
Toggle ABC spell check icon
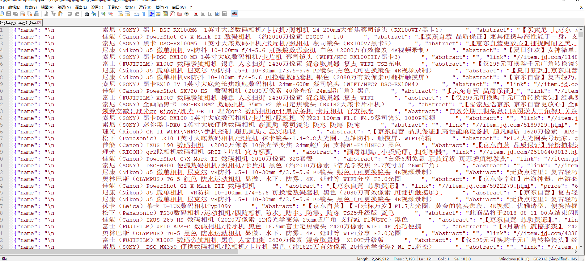[x=235, y=14]
